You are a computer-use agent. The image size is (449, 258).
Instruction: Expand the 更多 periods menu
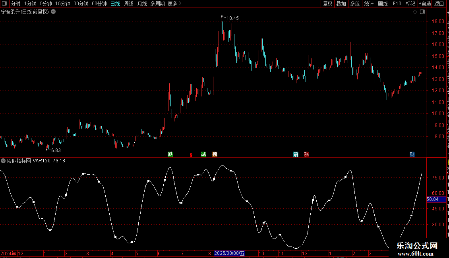tap(174, 4)
